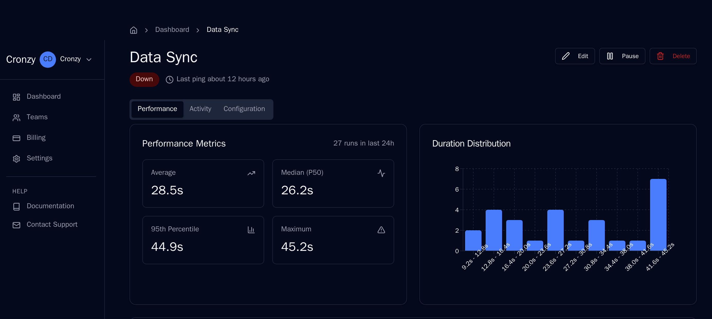Click the Billing credit card icon
Screen dimensions: 712x319
pos(16,138)
